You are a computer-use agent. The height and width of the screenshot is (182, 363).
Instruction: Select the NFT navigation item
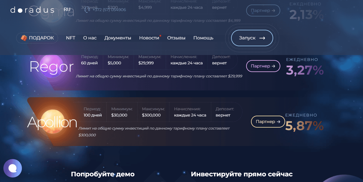(70, 38)
